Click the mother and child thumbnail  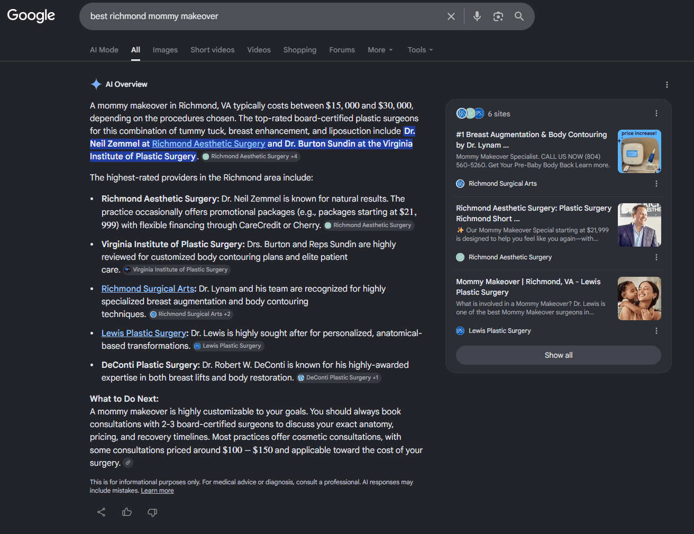[x=640, y=298]
